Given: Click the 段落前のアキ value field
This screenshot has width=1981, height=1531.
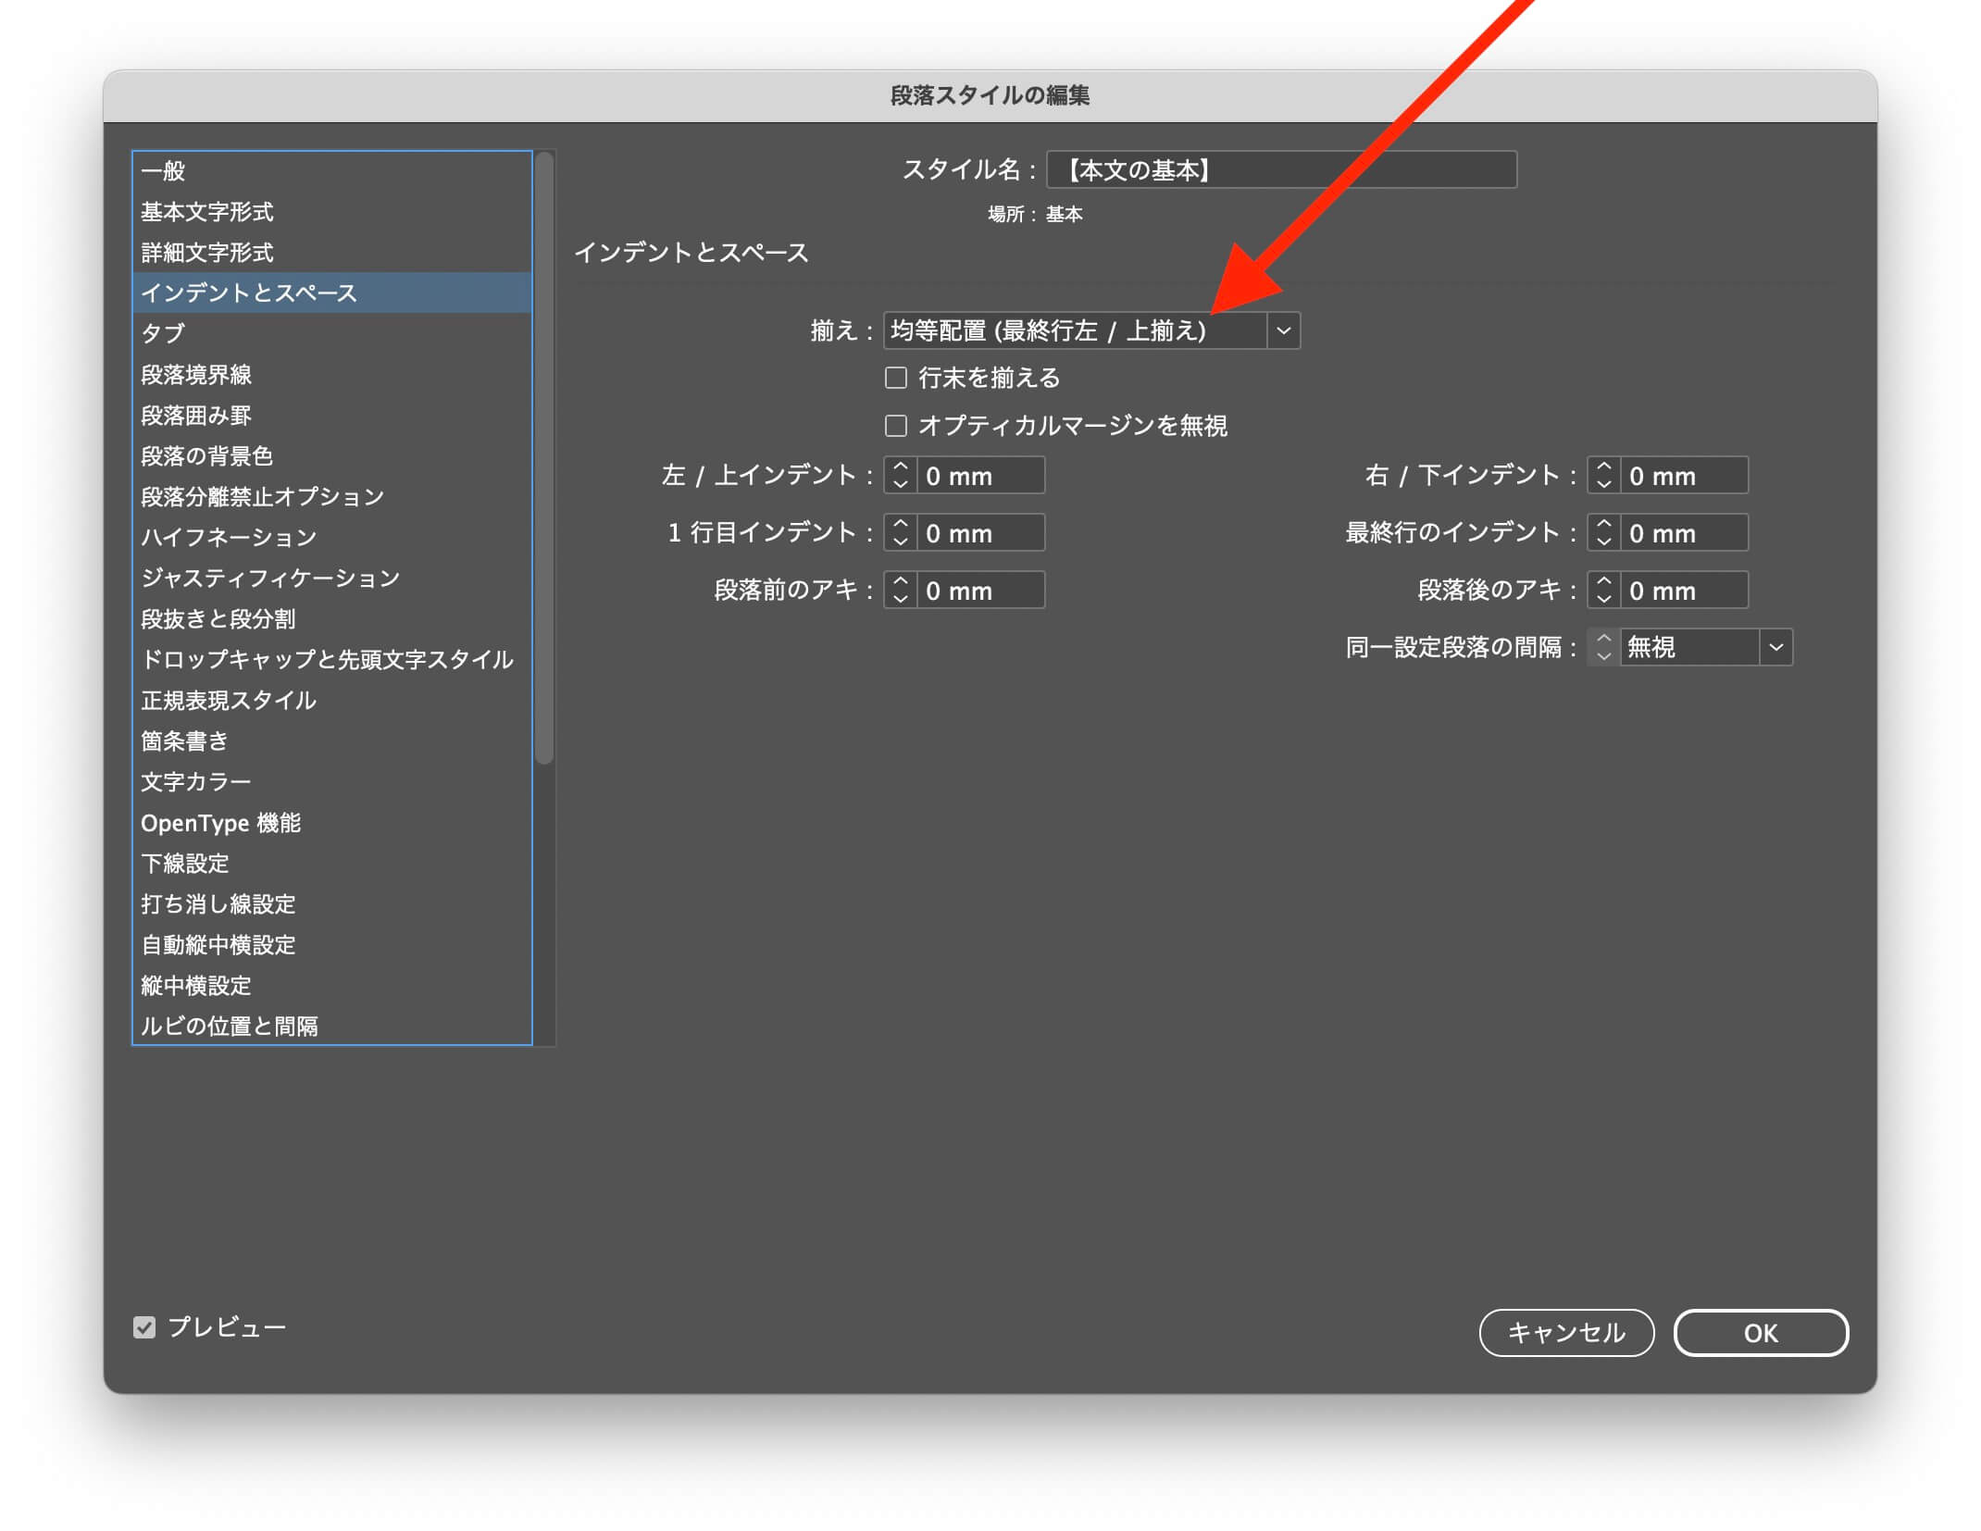Looking at the screenshot, I should coord(979,591).
